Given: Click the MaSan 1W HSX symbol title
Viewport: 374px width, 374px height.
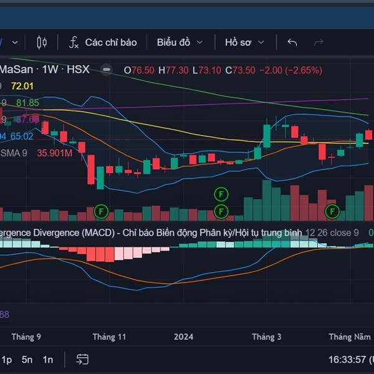Looking at the screenshot, I should [45, 70].
